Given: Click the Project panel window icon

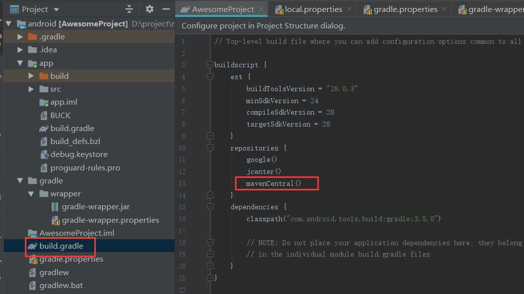Looking at the screenshot, I should (14, 9).
